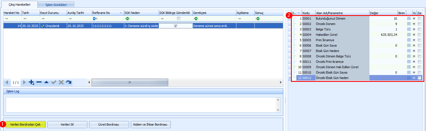Viewport: 426px width, 131px height.
Task: Open filter operator for Hareket No column
Action: [7, 18]
